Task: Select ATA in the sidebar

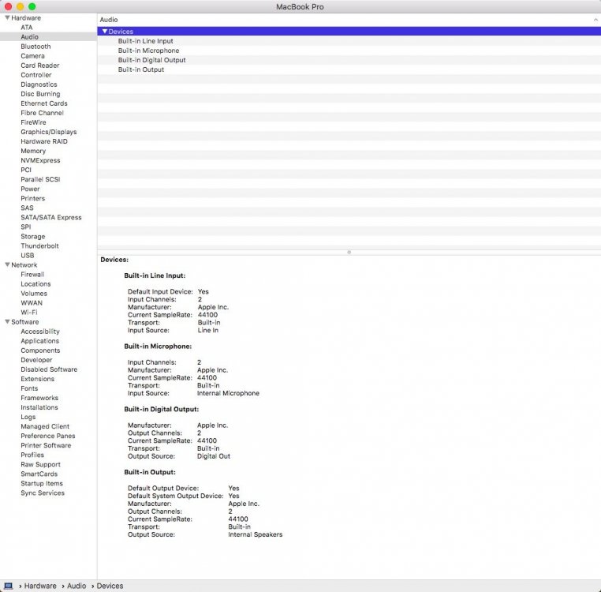Action: point(27,28)
